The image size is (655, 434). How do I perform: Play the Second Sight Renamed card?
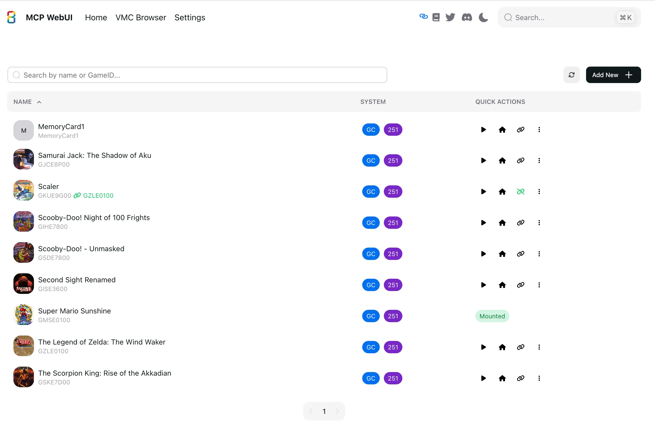click(483, 285)
